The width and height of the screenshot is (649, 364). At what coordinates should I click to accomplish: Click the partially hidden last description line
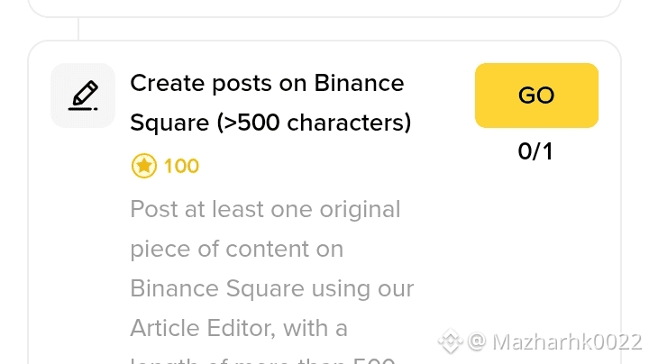coord(263,360)
